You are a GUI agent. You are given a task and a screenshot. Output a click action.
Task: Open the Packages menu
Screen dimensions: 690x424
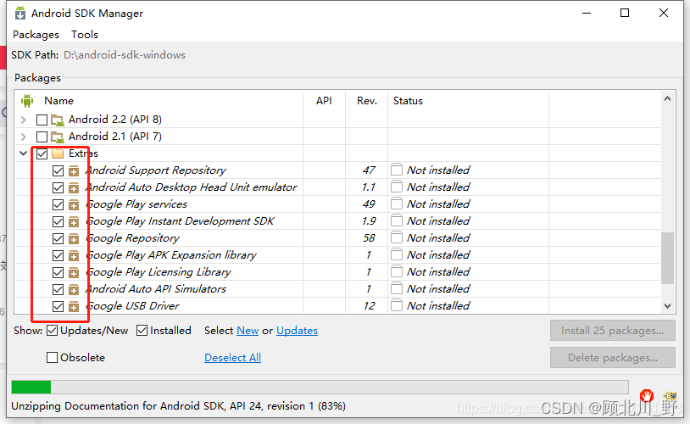(36, 34)
